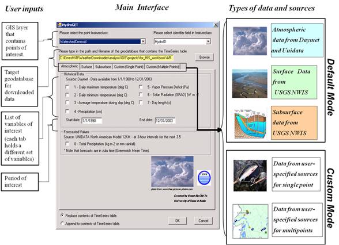
Task: Click the river surface data image
Action: coord(250,83)
